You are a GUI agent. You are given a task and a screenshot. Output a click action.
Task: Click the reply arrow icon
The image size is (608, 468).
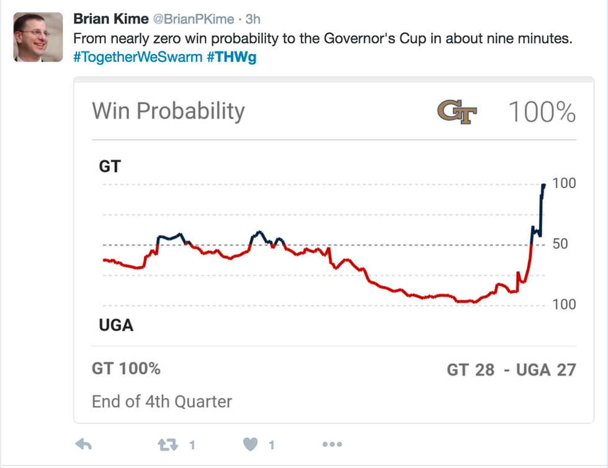click(x=83, y=444)
